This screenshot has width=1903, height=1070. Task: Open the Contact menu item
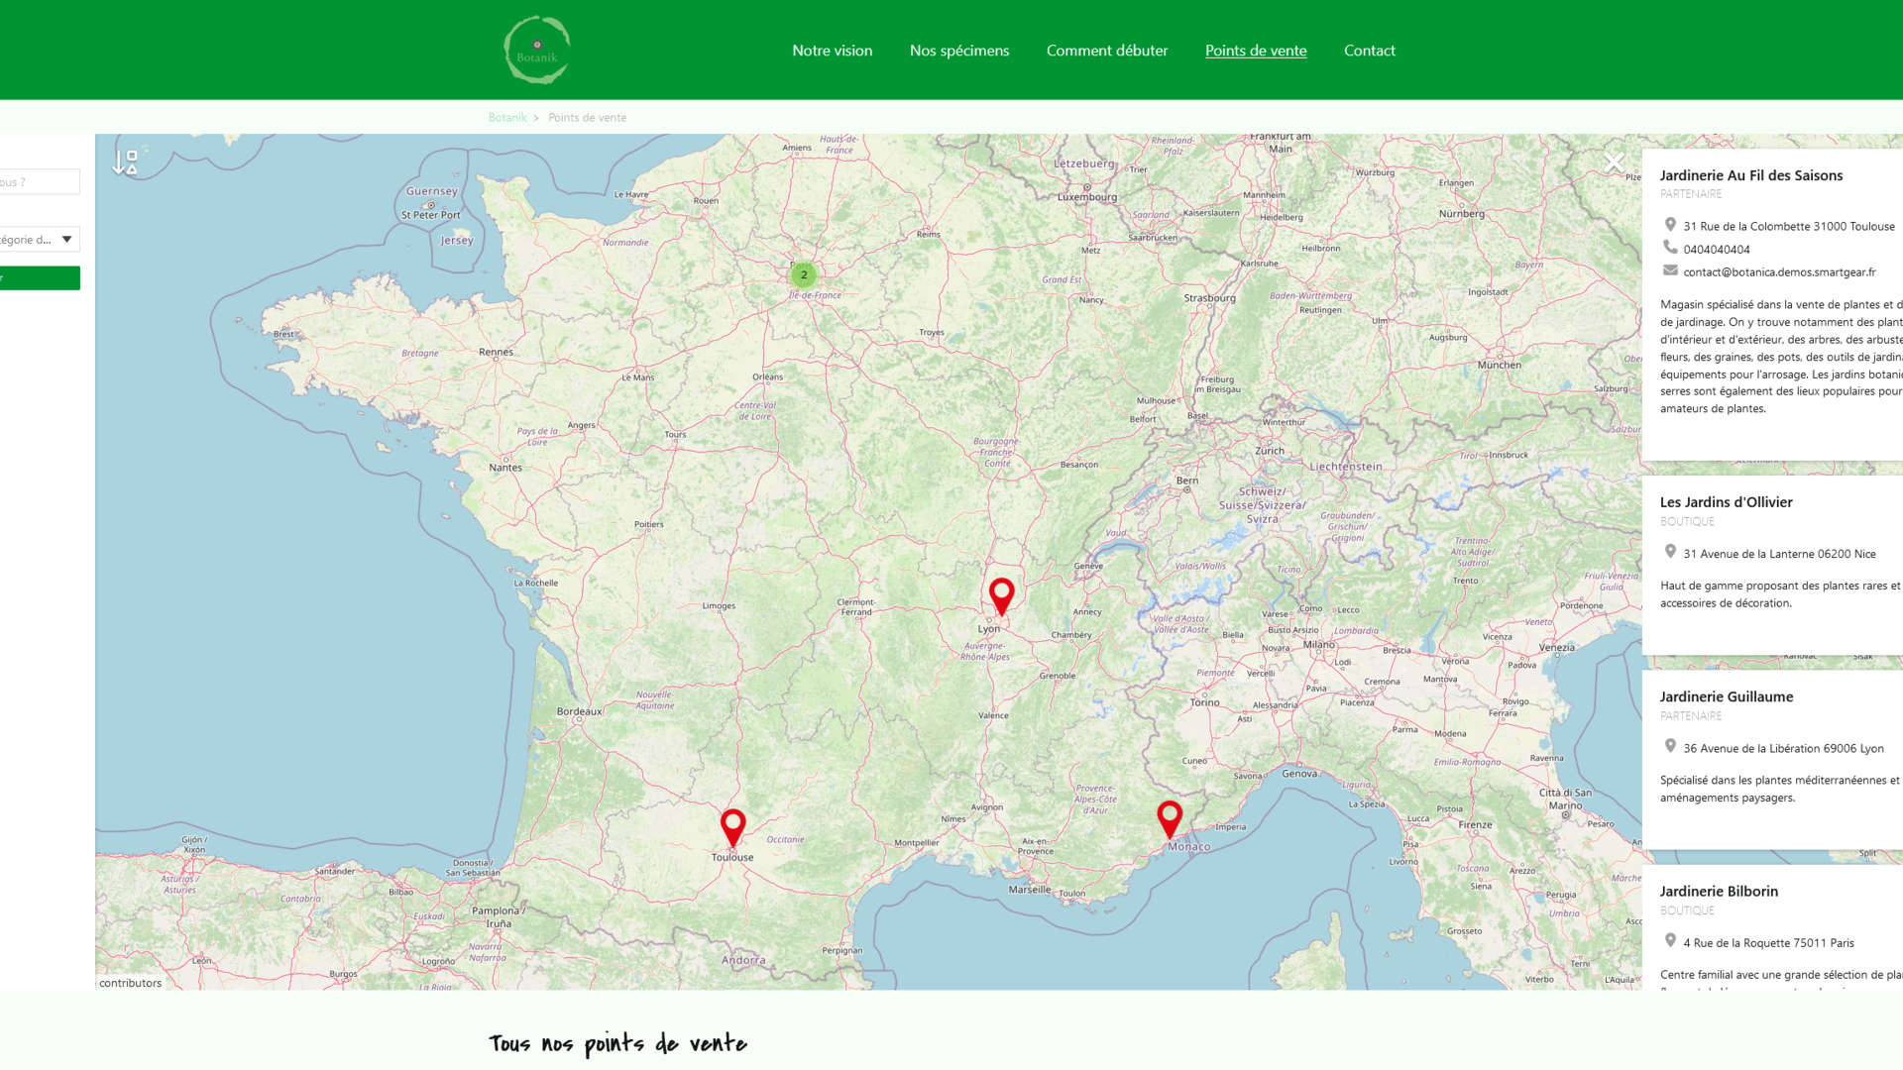1369,51
